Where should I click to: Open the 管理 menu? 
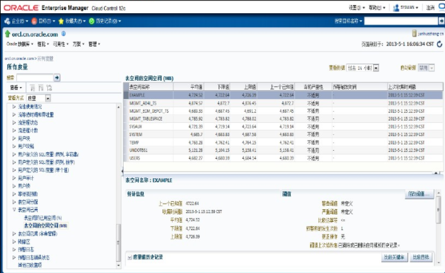coord(94,44)
